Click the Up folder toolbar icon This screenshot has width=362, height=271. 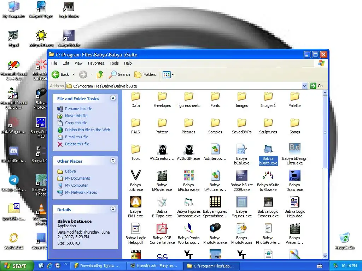click(100, 74)
